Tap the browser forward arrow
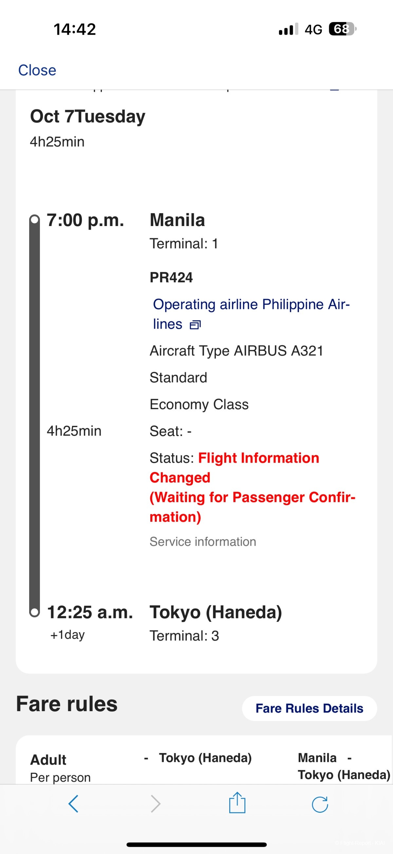 156,804
